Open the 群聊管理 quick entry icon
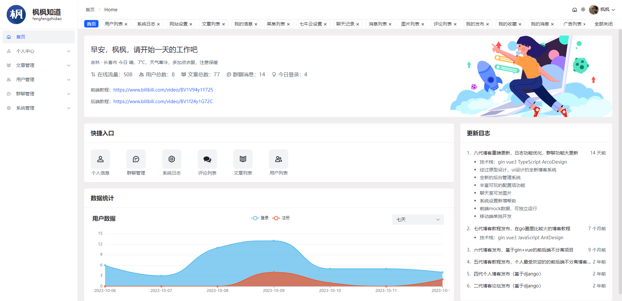 136,159
